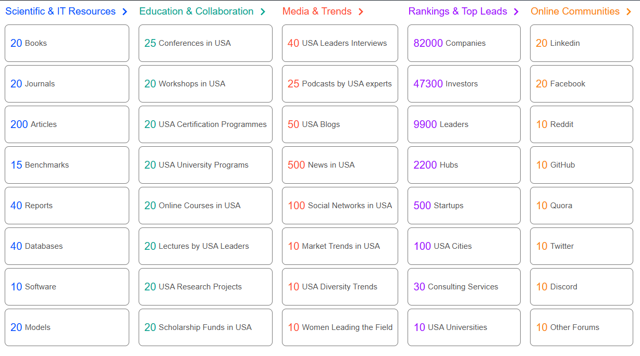This screenshot has width=640, height=356.
Task: Open the 10 GitHub community card
Action: (582, 165)
